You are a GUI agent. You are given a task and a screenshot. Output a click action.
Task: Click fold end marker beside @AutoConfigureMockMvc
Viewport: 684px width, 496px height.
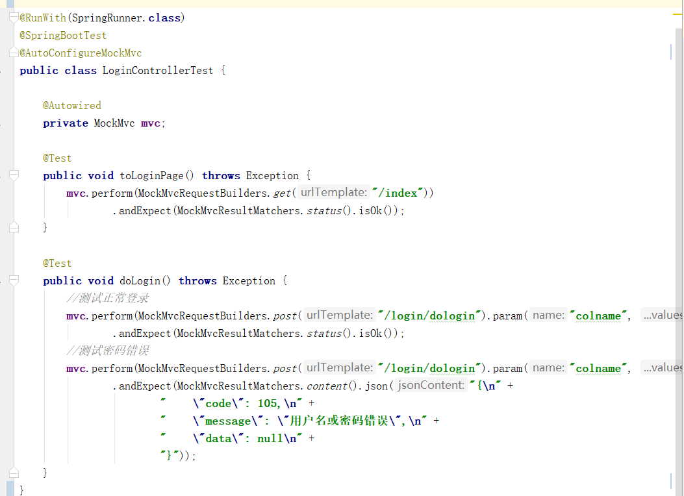(14, 53)
